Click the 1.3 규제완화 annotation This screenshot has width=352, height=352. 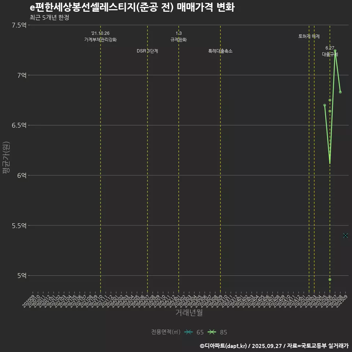tap(179, 36)
